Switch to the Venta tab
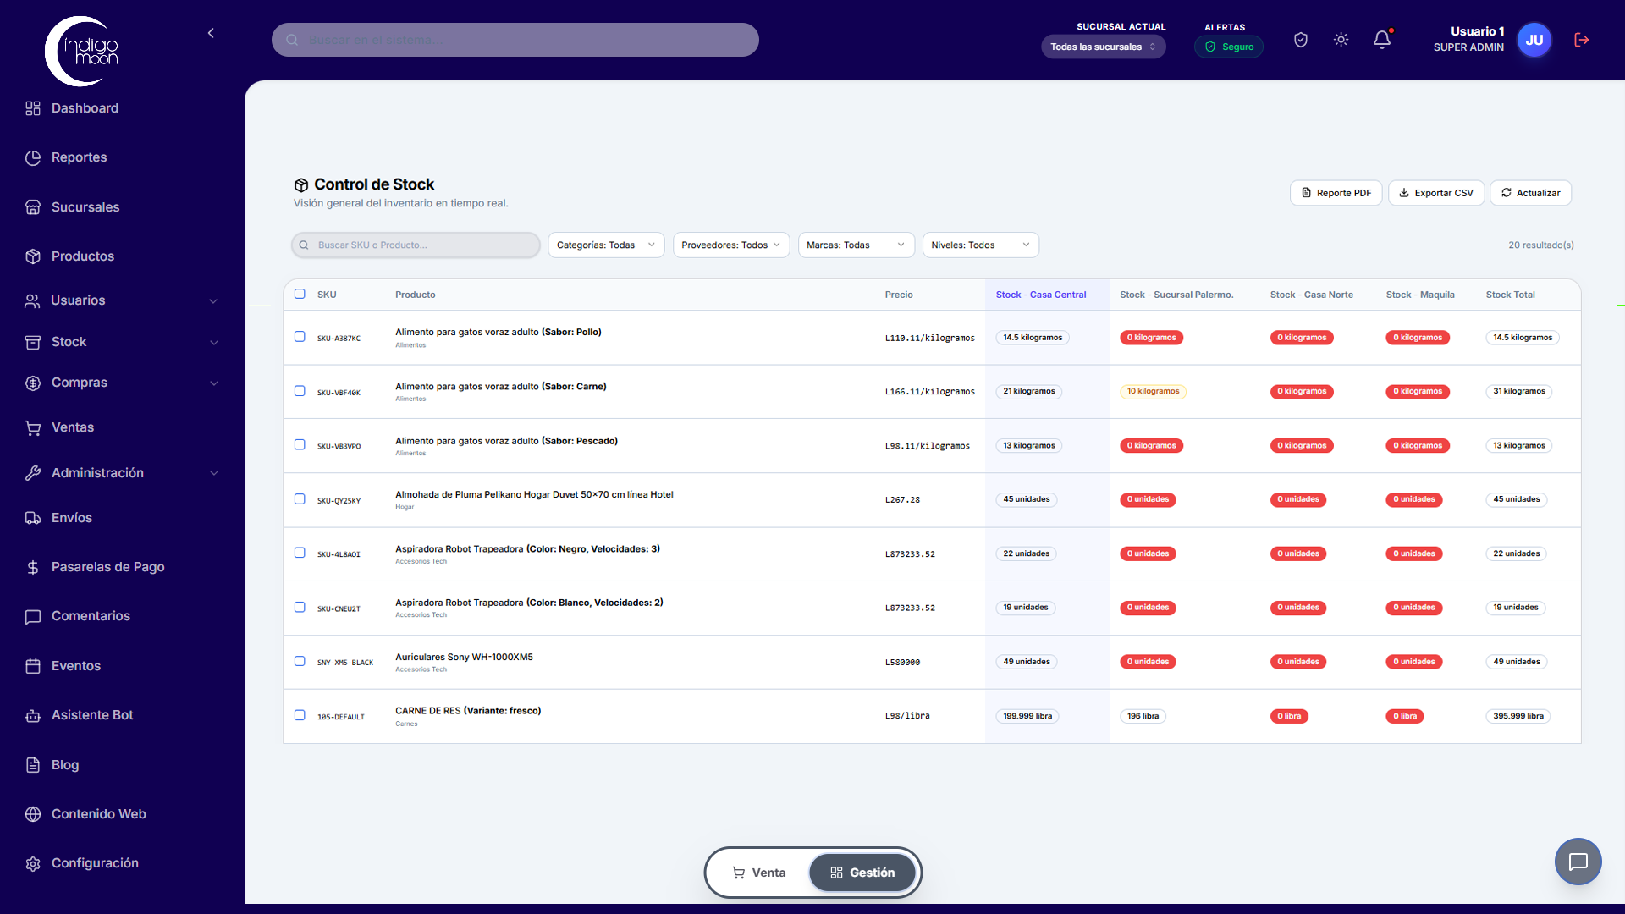The height and width of the screenshot is (914, 1625). click(759, 872)
